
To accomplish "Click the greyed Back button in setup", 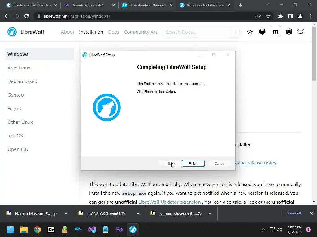I will click(170, 164).
